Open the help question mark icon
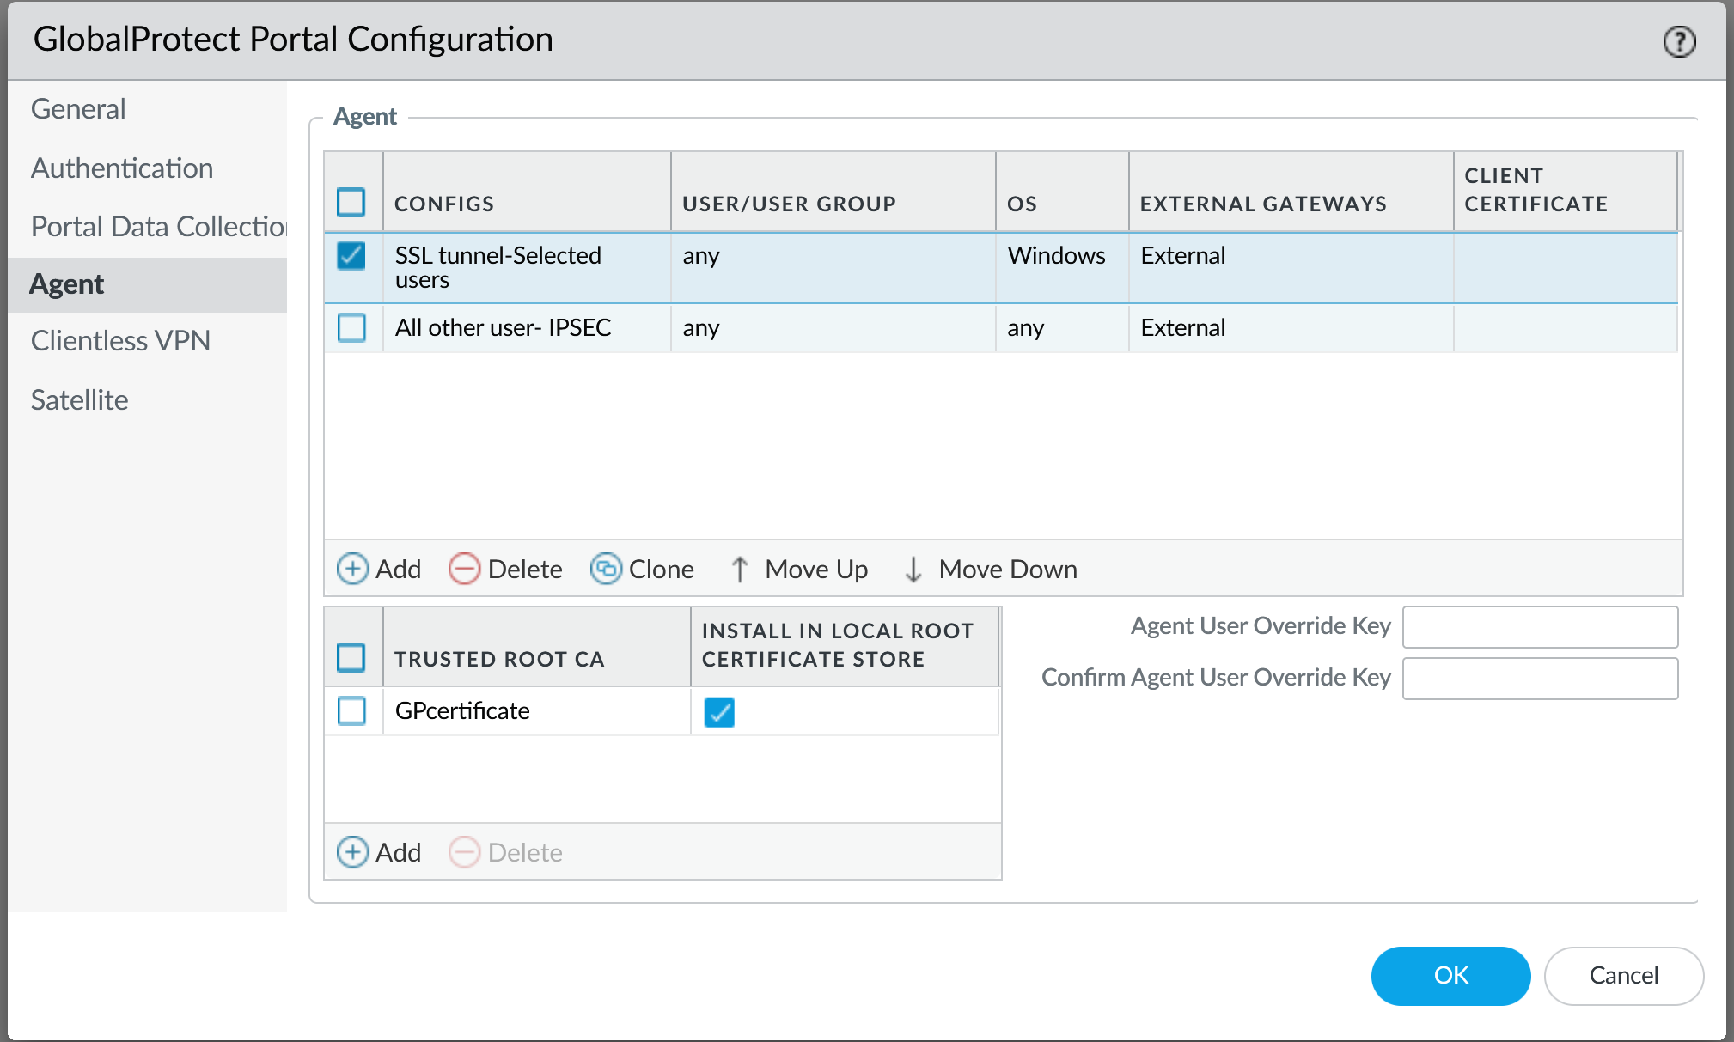Viewport: 1734px width, 1042px height. (1678, 41)
